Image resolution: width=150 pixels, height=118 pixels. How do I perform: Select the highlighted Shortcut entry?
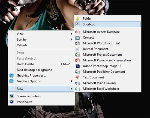coord(108,24)
